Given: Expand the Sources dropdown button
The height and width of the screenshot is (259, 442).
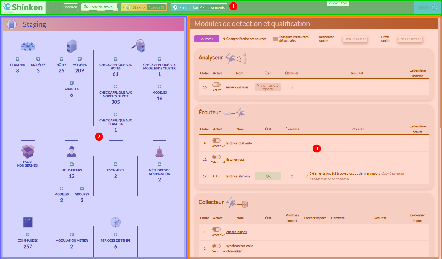Looking at the screenshot, I should 207,39.
